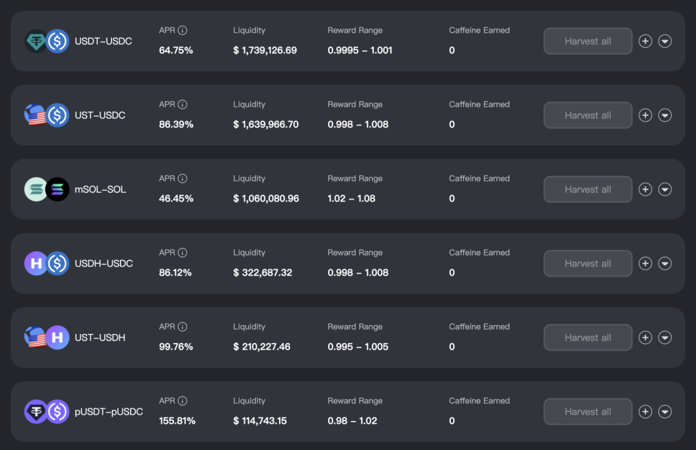Viewport: 696px width, 450px height.
Task: Click Harvest all on UST-USDC pool
Action: (x=588, y=115)
